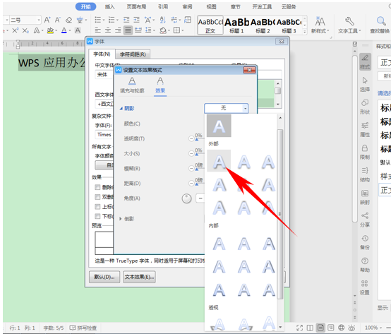
Task: Open the Text Tools (文字工具) wrench icon
Action: [x=349, y=25]
